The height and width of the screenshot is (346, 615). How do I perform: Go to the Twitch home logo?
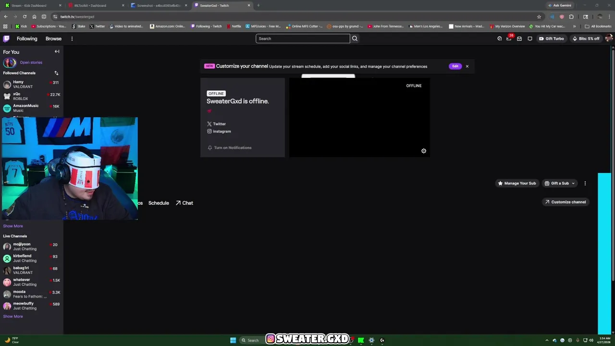tap(6, 38)
